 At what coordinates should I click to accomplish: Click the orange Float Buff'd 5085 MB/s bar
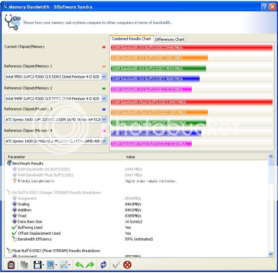(x=160, y=112)
